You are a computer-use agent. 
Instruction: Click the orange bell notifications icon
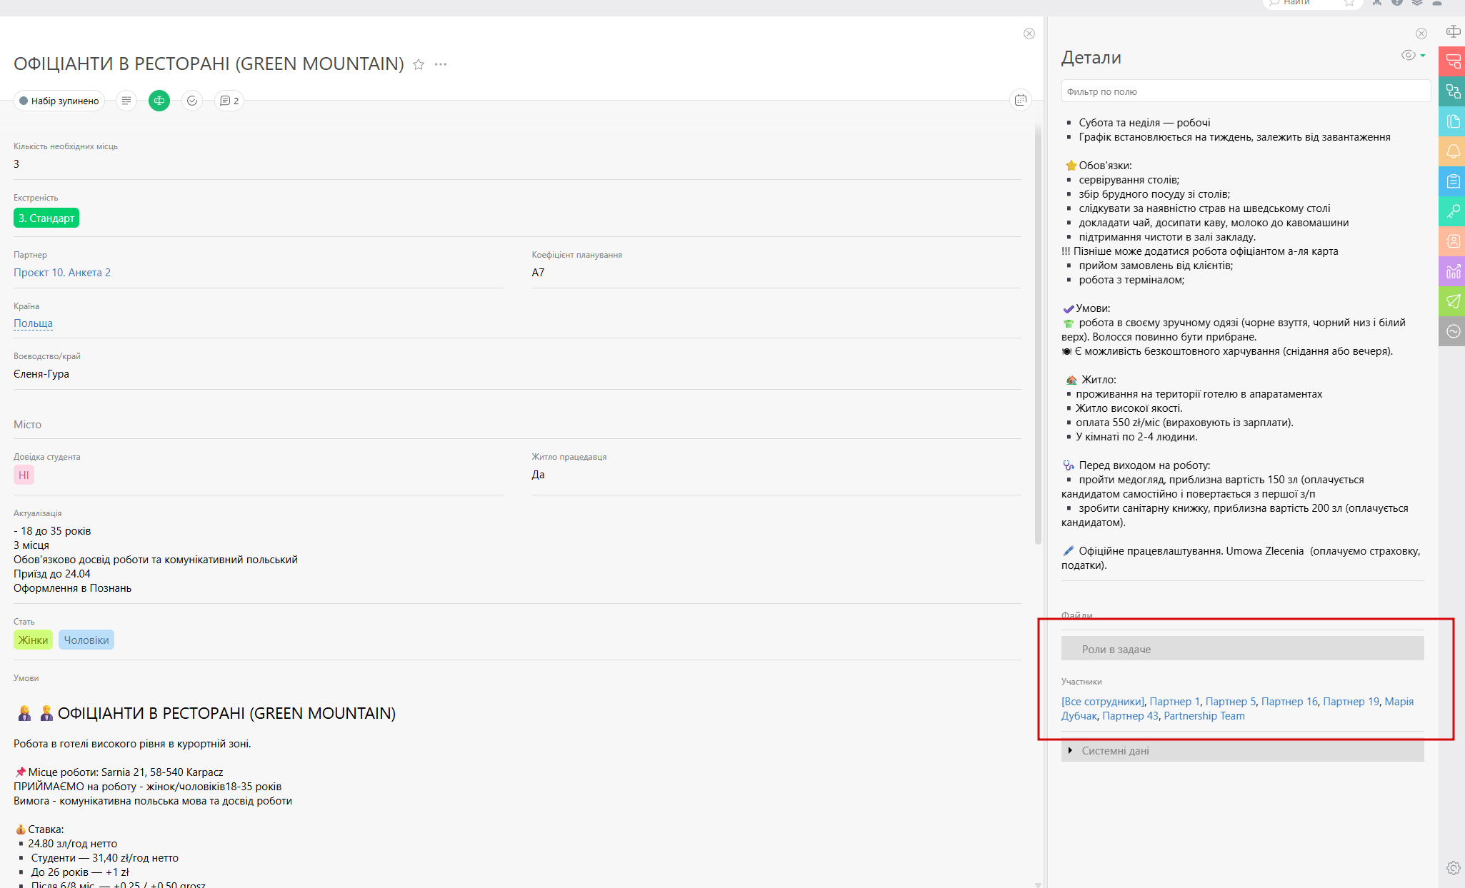[1452, 151]
